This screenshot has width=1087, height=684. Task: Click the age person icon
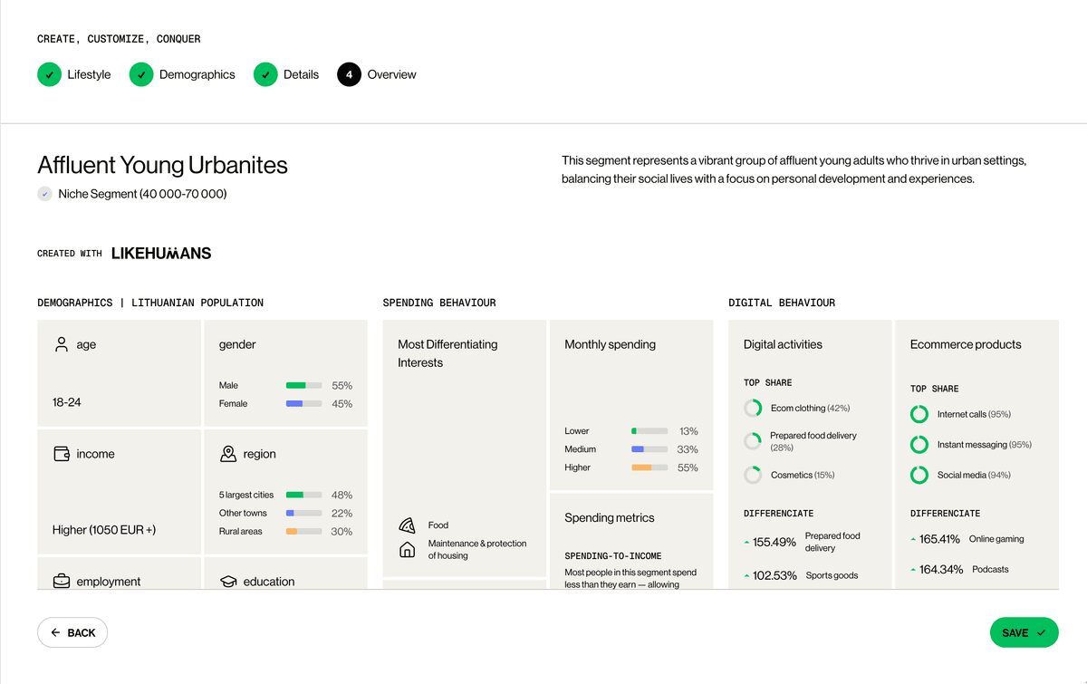[62, 344]
